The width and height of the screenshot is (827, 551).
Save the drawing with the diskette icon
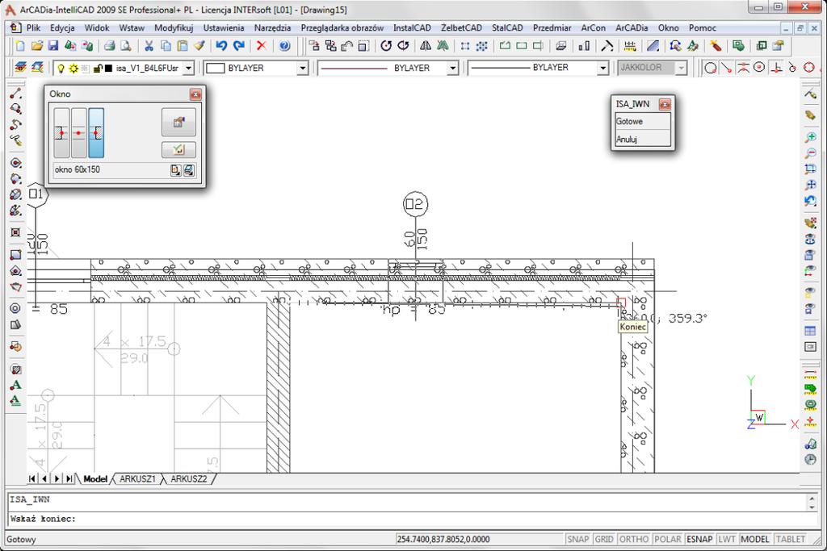[53, 46]
